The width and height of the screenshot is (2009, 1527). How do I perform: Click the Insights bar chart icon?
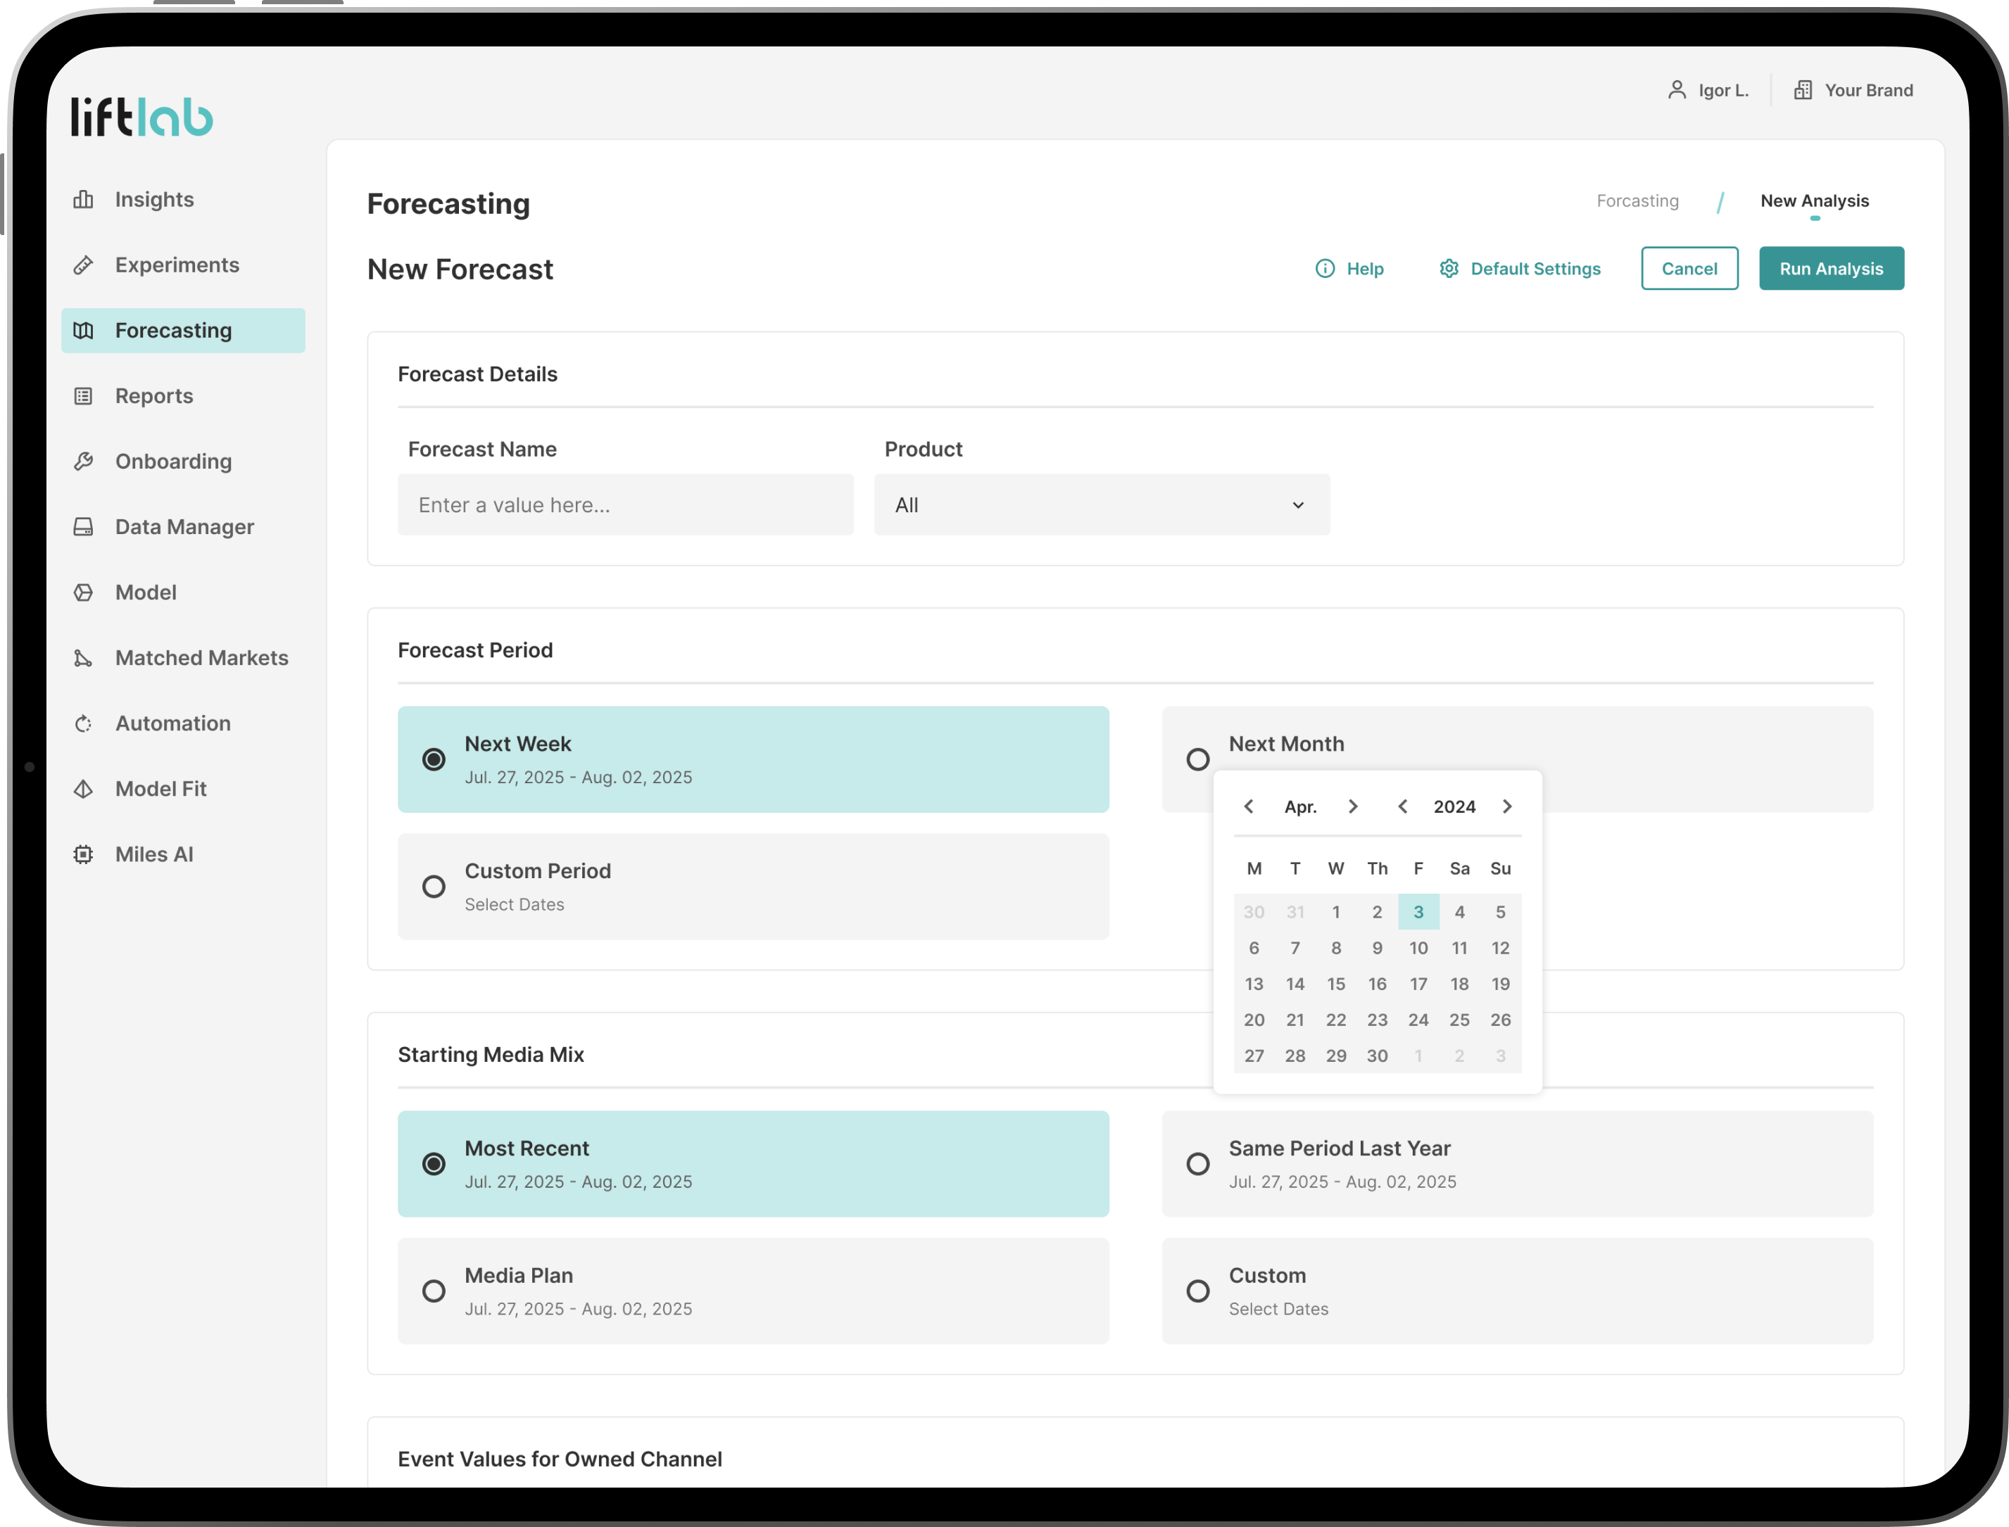click(84, 200)
